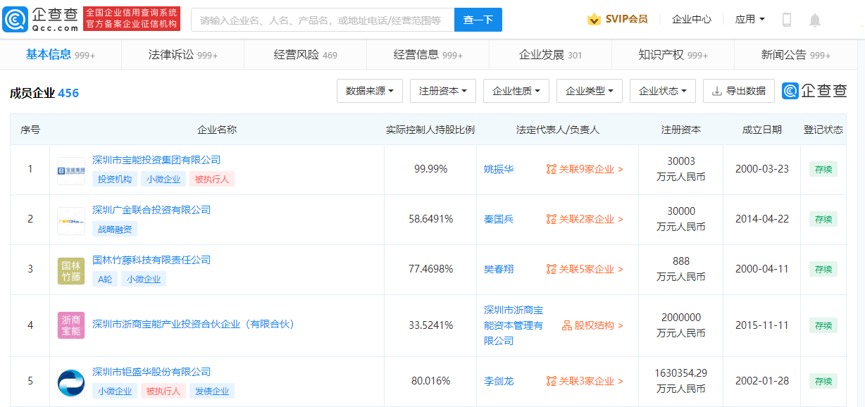
Task: Switch to 法律诉讼 tab
Action: coord(183,55)
